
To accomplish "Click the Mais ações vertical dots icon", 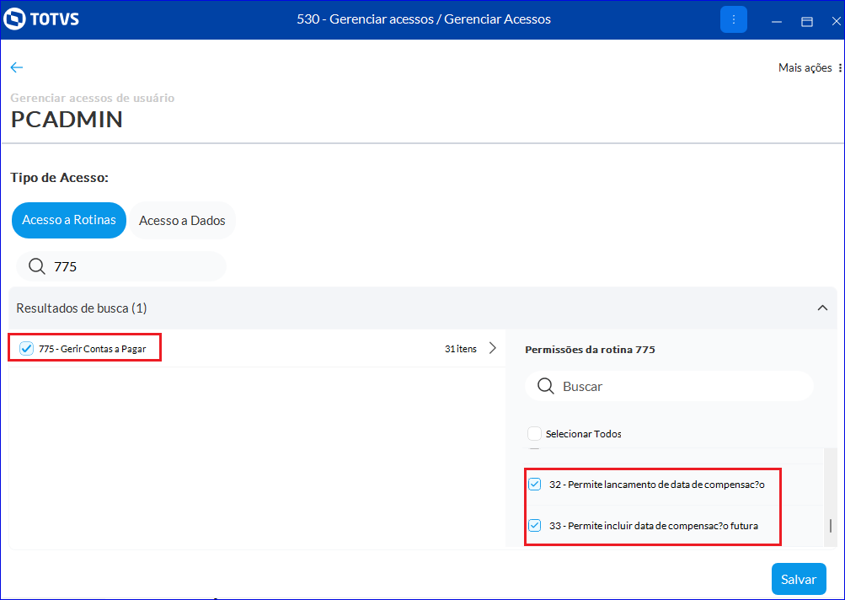I will 840,68.
